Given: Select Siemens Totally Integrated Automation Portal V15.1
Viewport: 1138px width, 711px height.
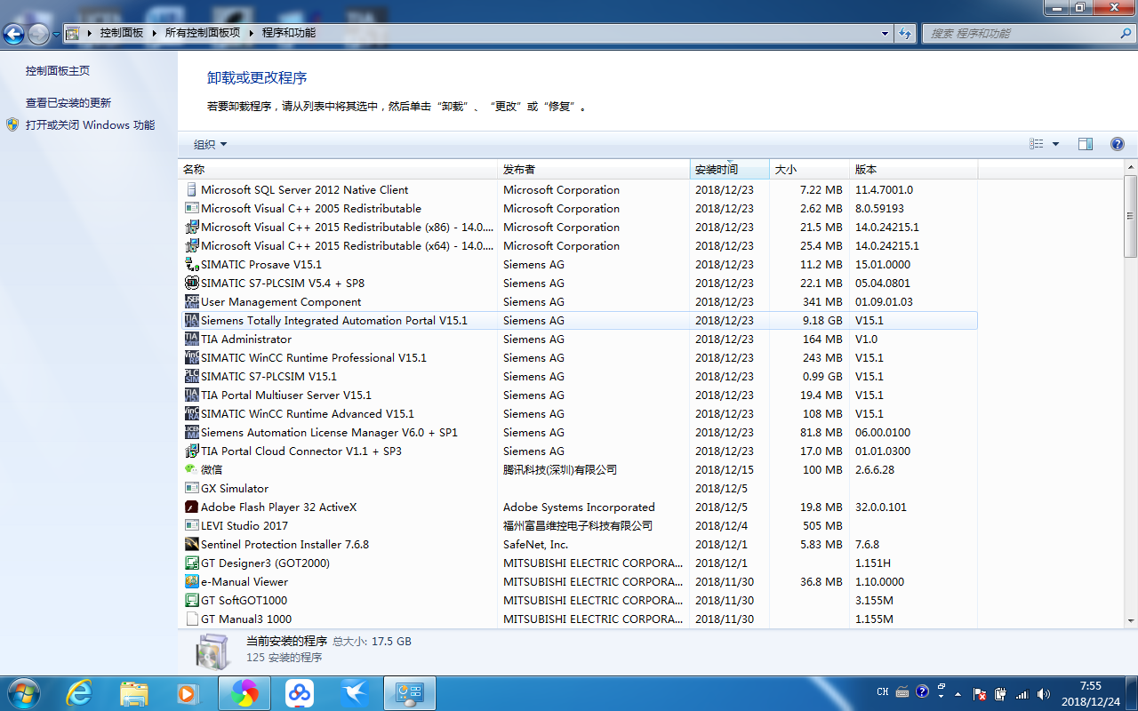Looking at the screenshot, I should point(333,321).
